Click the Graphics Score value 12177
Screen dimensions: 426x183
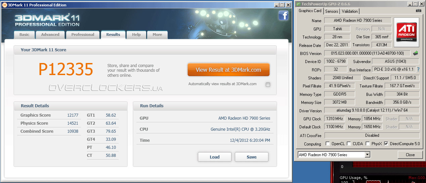click(73, 115)
